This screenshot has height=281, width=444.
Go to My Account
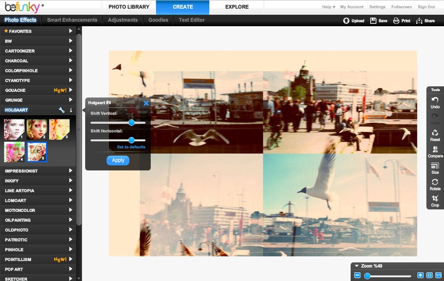352,7
